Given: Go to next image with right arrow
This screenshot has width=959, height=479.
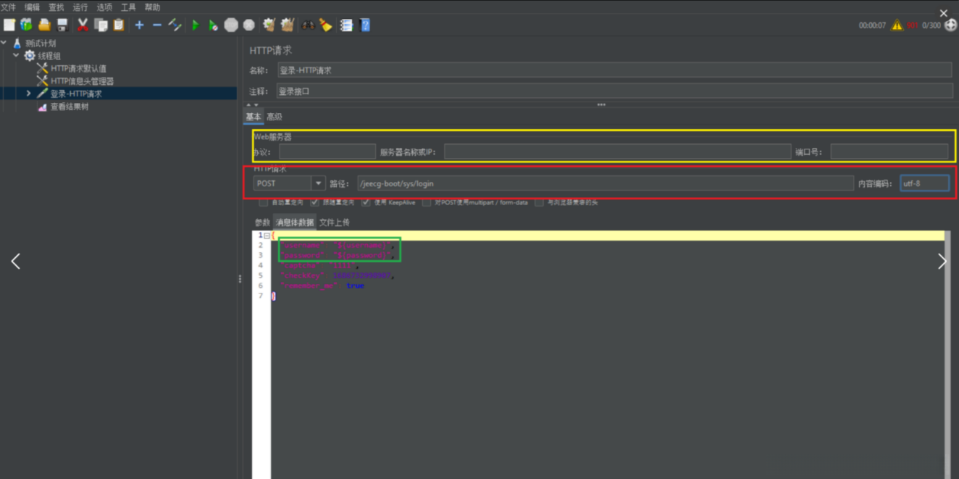Looking at the screenshot, I should click(942, 261).
